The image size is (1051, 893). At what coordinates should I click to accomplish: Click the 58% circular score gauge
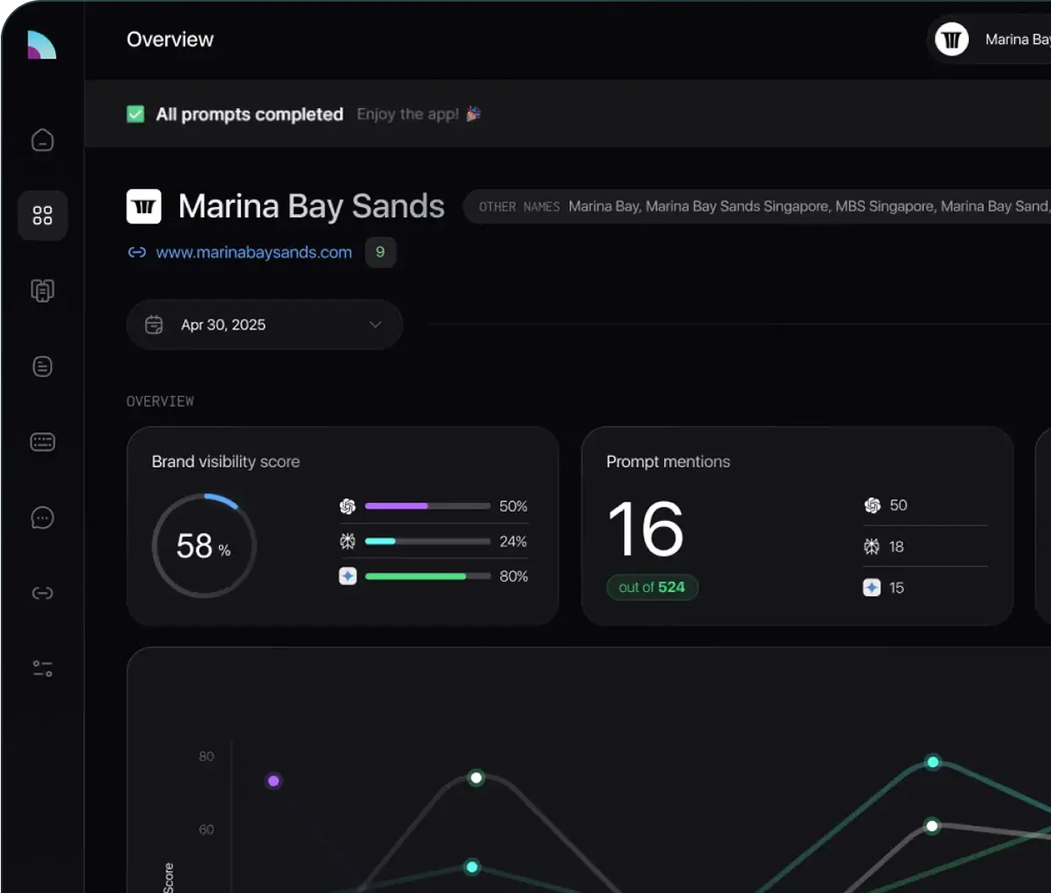coord(204,545)
